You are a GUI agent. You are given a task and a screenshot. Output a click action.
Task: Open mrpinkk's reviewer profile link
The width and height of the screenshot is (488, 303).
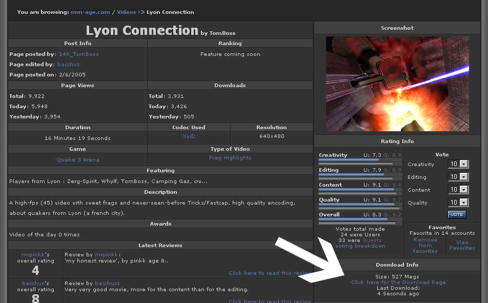click(x=33, y=254)
